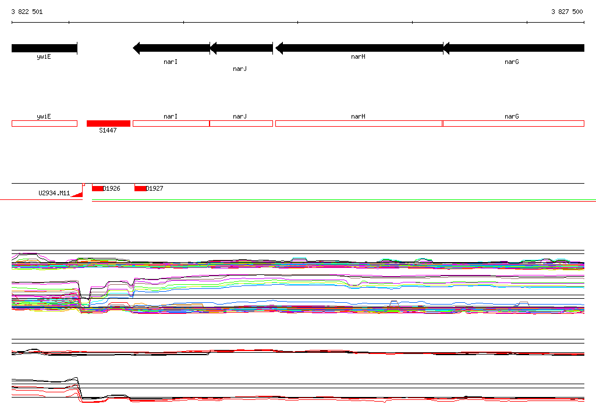Click the narJ label under the arrows
This screenshot has height=415, width=596.
240,69
